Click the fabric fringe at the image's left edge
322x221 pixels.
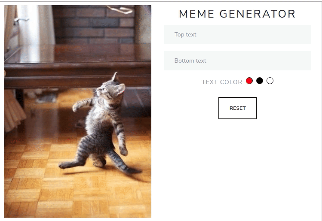pyautogui.click(x=12, y=111)
